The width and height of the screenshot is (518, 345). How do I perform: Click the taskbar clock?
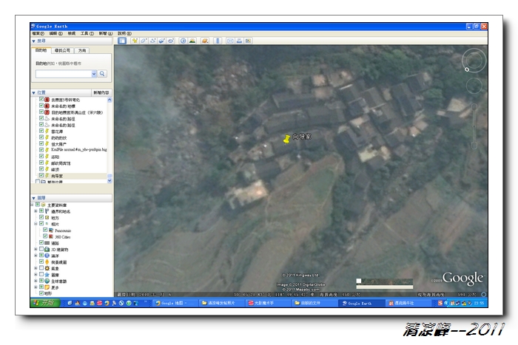click(x=479, y=303)
